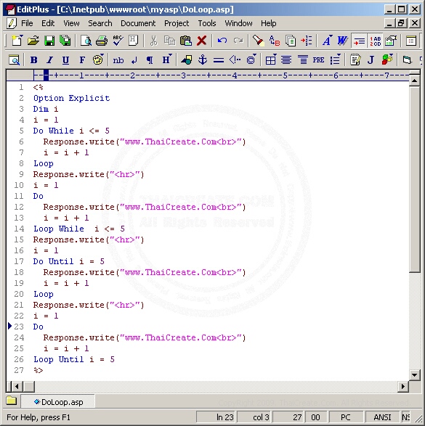Open the File menu
This screenshot has width=425, height=426.
[27, 23]
